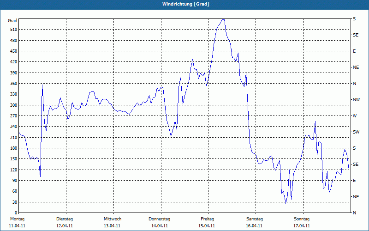This screenshot has width=369, height=231.
Task: Select the date '11.04.11'
Action: pos(17,226)
